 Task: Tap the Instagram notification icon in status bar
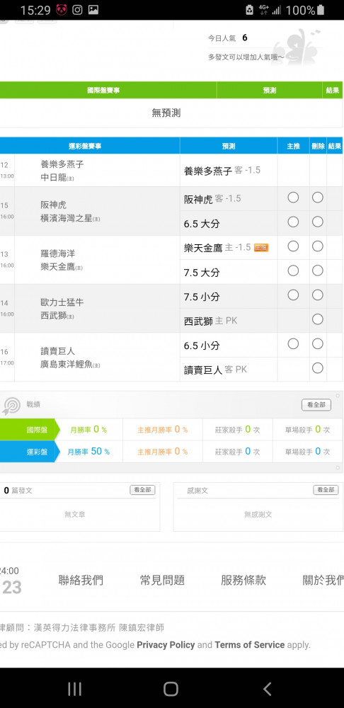click(77, 10)
